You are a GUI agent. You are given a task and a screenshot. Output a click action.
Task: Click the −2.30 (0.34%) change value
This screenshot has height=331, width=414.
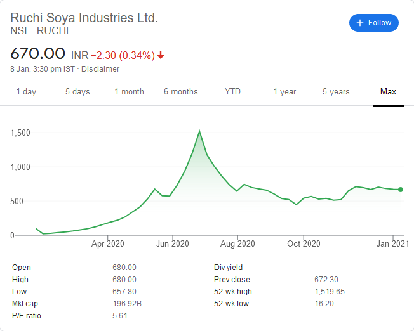coord(123,56)
